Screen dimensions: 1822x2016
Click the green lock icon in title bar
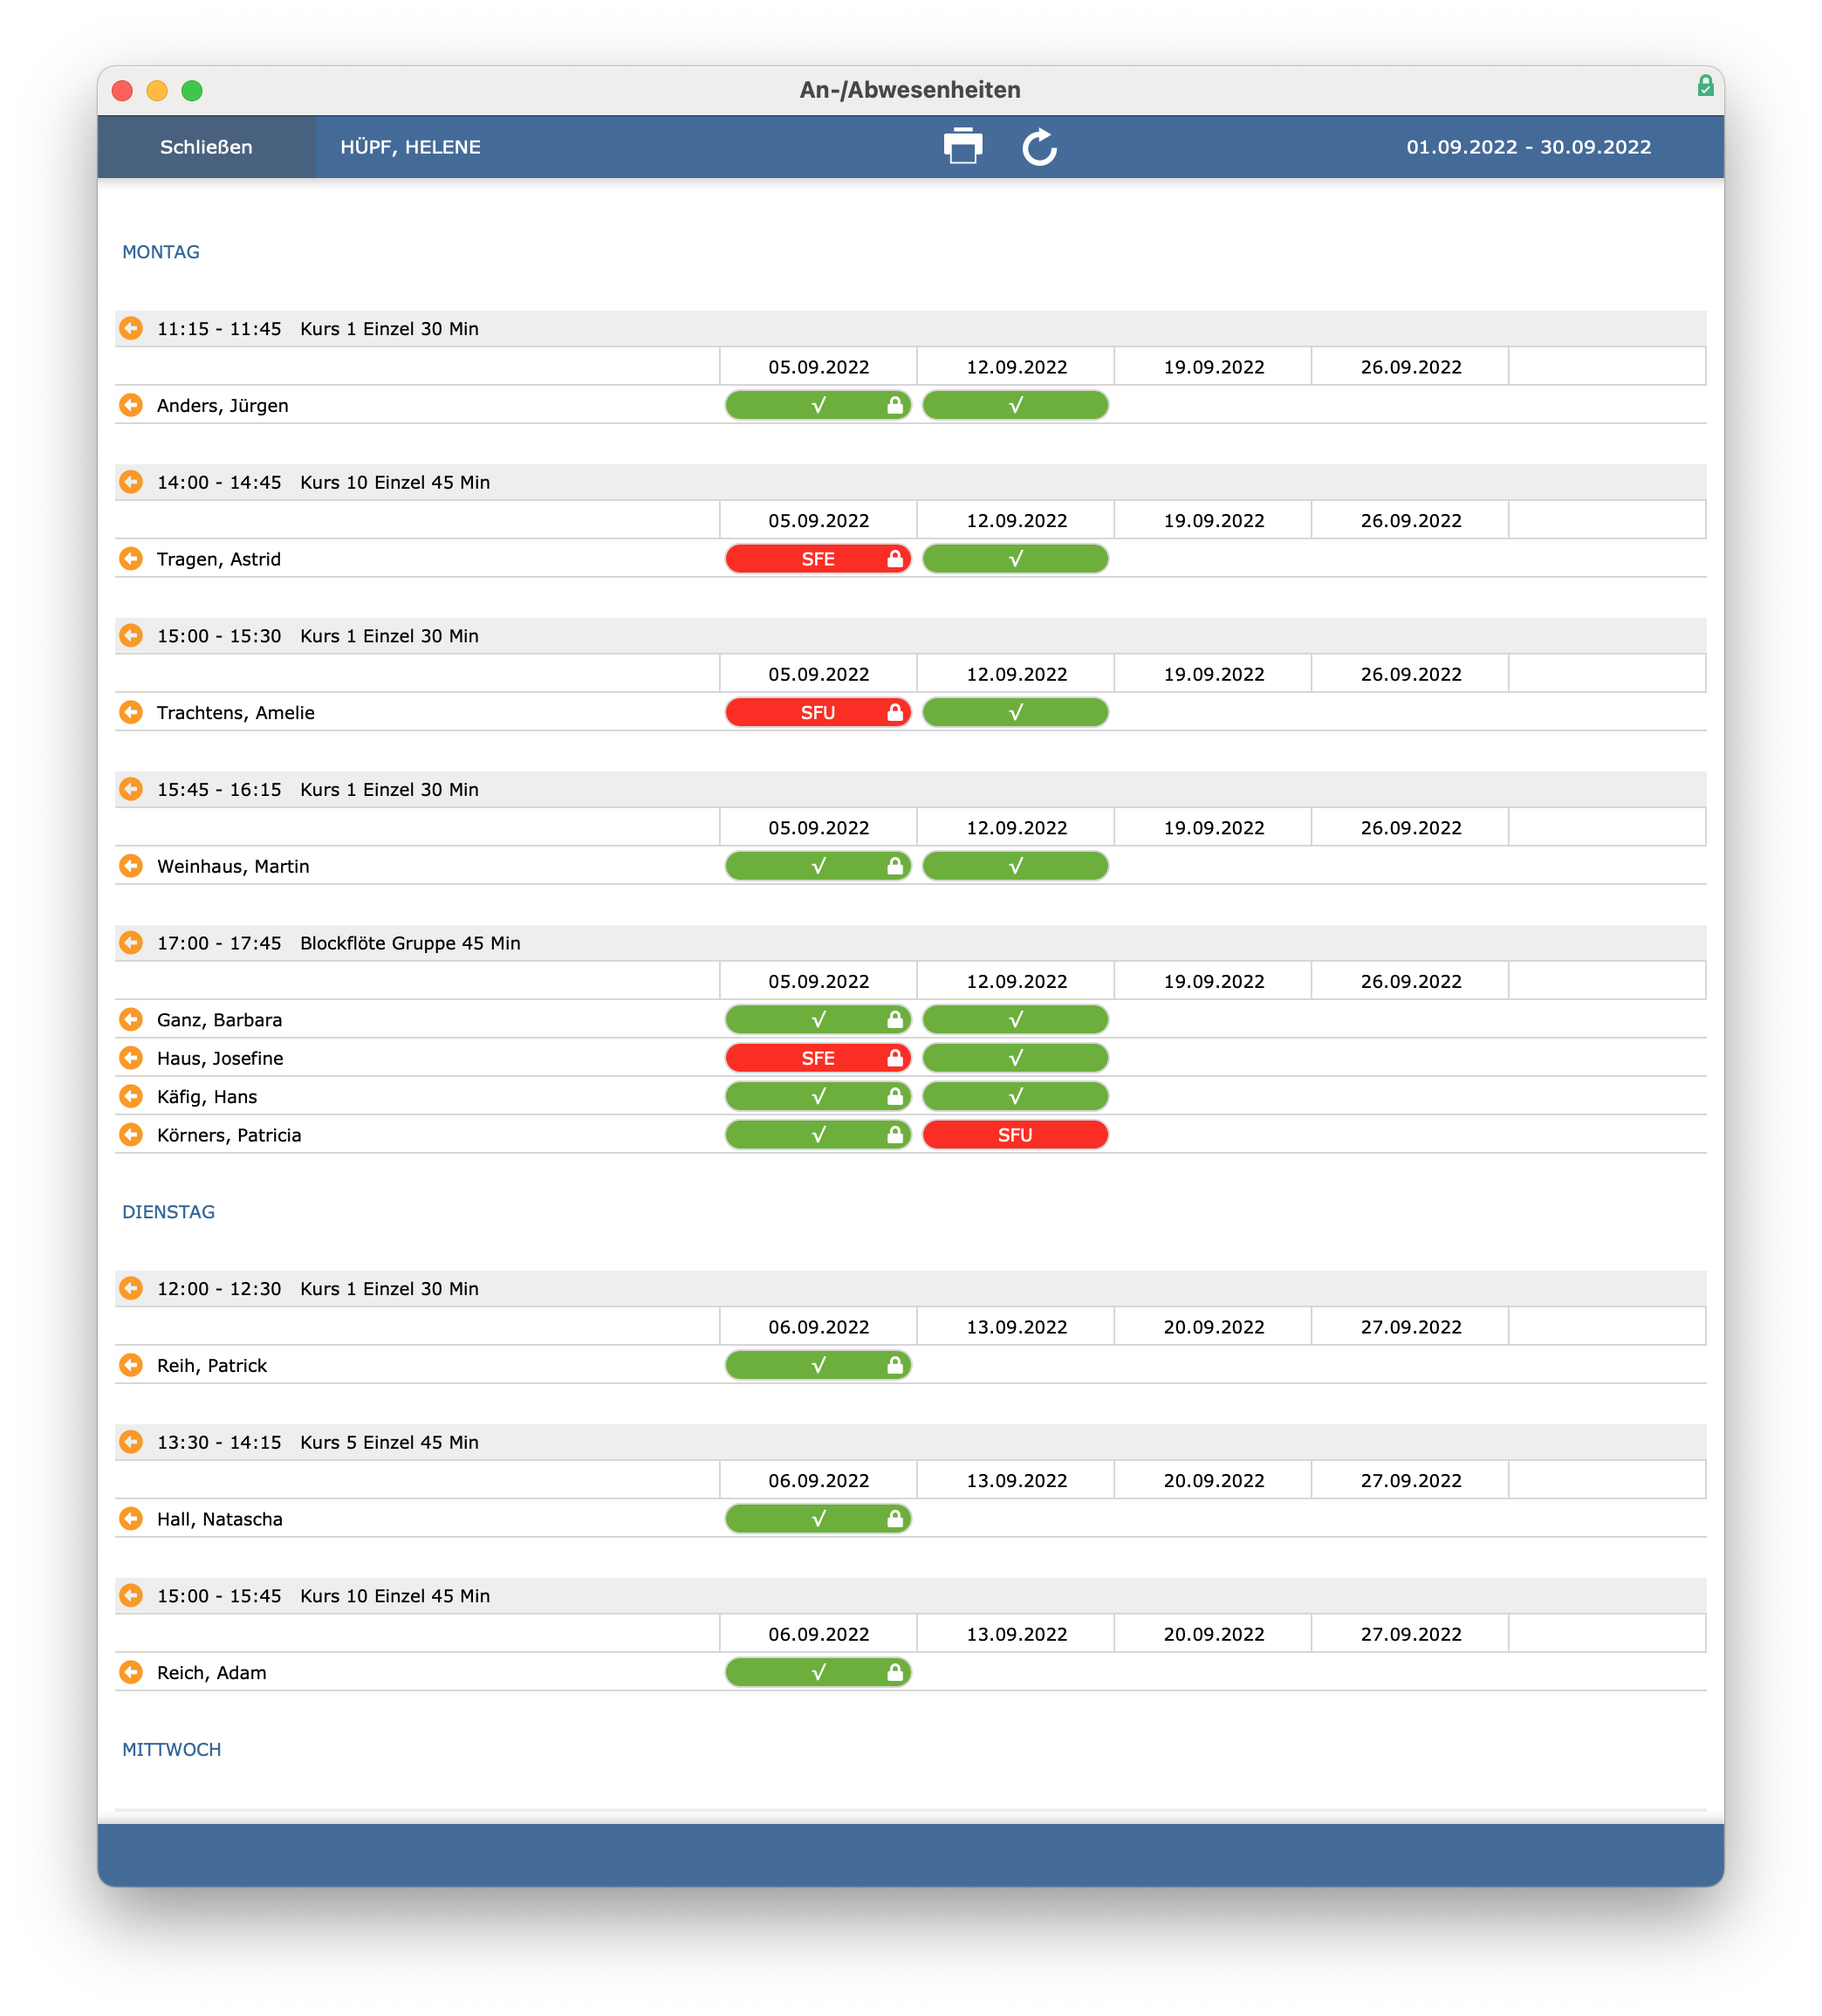point(1705,86)
